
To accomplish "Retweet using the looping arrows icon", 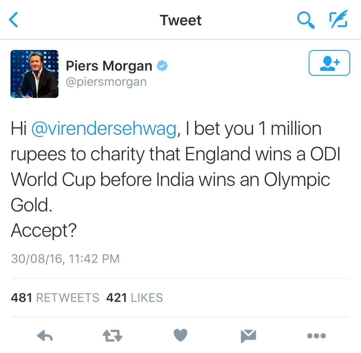I will (x=112, y=336).
